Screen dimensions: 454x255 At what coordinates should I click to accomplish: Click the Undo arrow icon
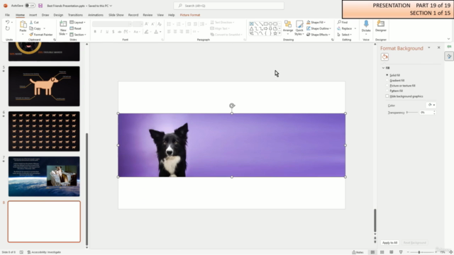click(x=8, y=22)
